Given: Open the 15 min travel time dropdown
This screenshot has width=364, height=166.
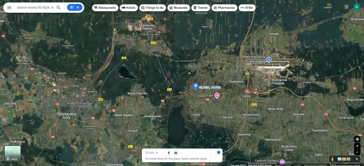Looking at the screenshot, I should [x=152, y=153].
